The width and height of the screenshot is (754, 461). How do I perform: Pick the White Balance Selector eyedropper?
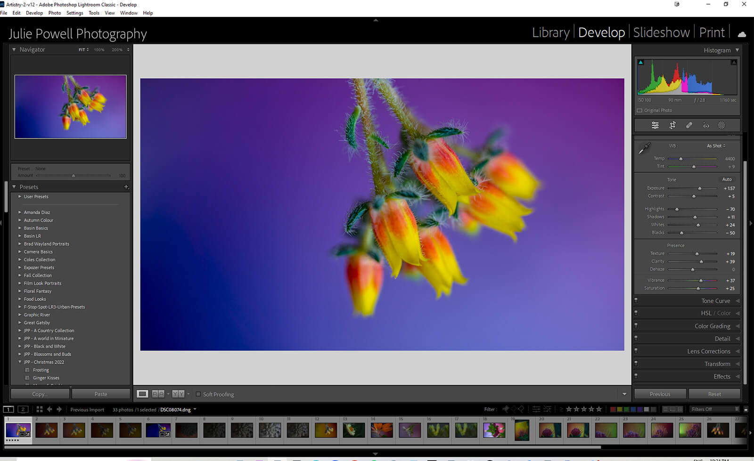[644, 148]
